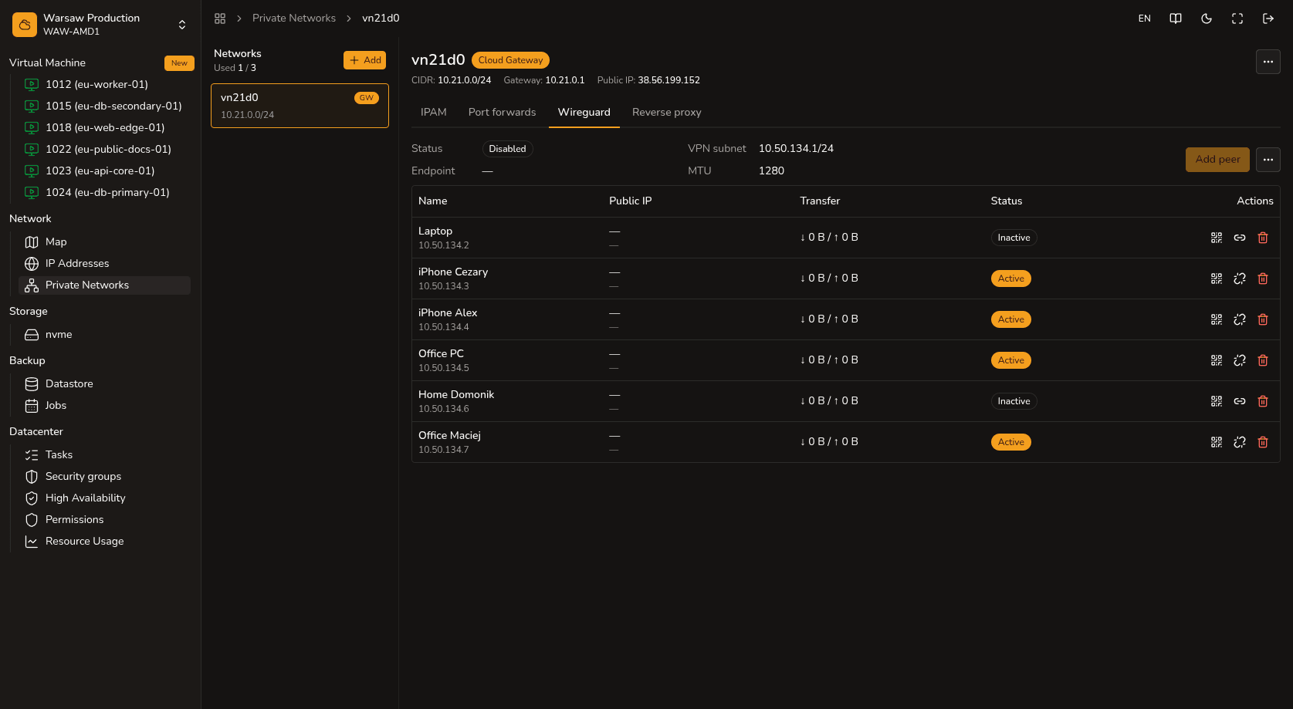Delete the Office PC peer
The height and width of the screenshot is (709, 1293).
click(x=1263, y=360)
